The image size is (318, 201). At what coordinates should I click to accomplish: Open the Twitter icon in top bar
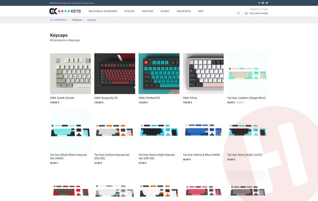coord(267,3)
